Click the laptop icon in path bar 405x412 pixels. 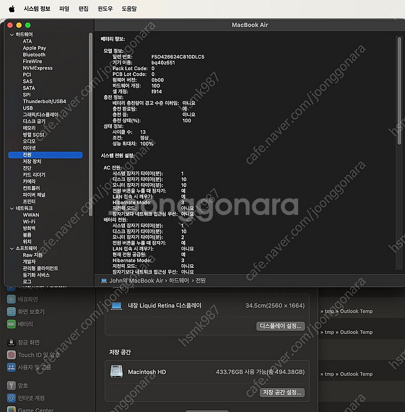pyautogui.click(x=104, y=281)
